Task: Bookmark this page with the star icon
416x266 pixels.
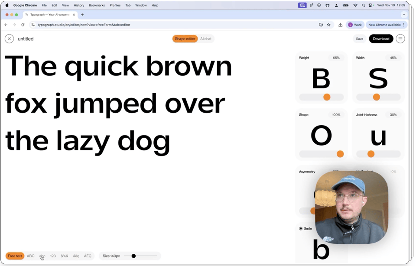Action: point(329,25)
